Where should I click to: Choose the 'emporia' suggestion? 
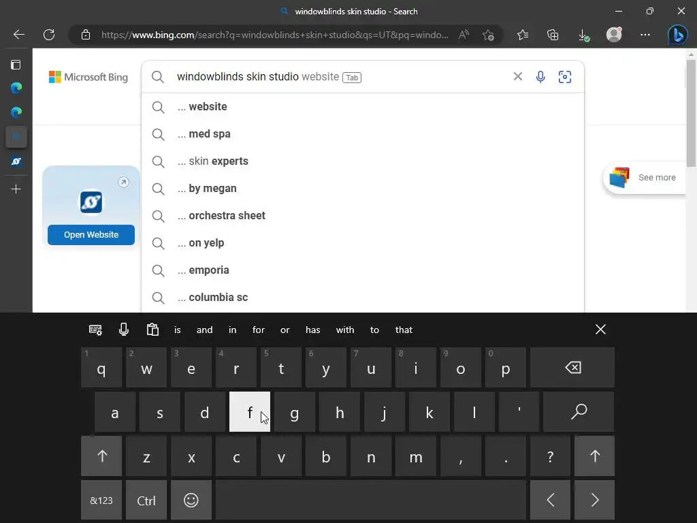(x=363, y=270)
